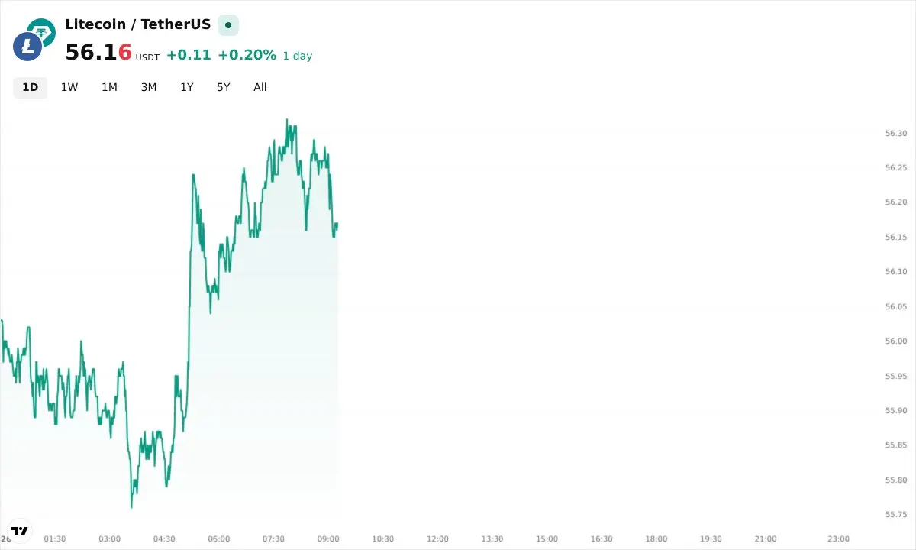
Task: Click the 56.30 price axis label
Action: point(895,133)
